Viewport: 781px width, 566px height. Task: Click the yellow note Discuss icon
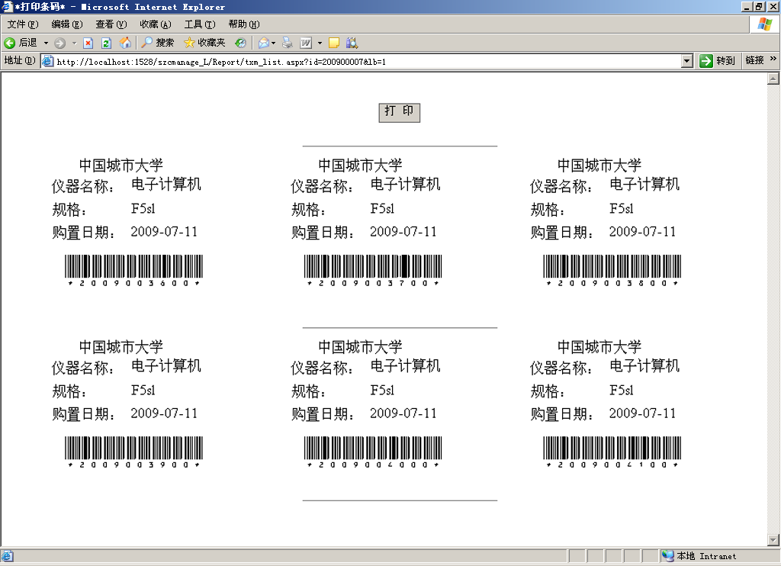[334, 43]
